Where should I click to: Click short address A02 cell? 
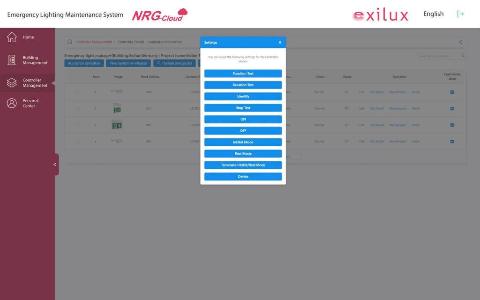pyautogui.click(x=149, y=125)
